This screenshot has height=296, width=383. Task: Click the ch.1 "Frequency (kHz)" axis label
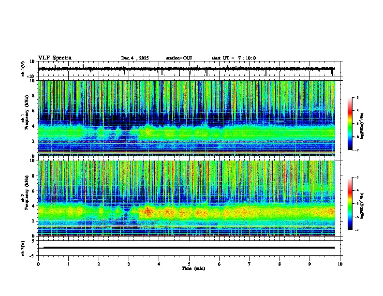[x=27, y=113]
